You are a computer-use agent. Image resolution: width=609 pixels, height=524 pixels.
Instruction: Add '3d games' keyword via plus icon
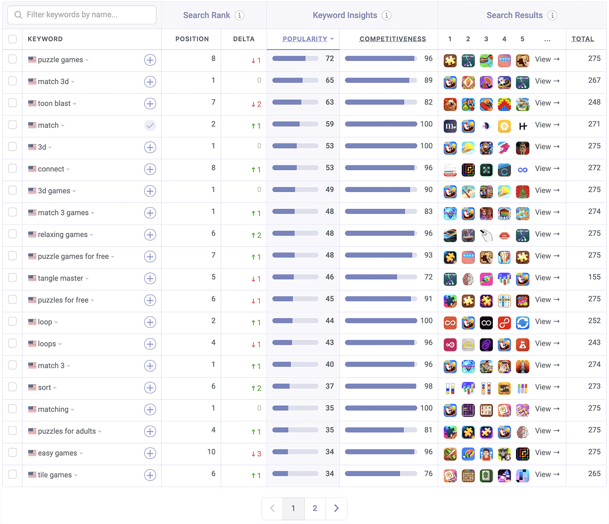(150, 191)
